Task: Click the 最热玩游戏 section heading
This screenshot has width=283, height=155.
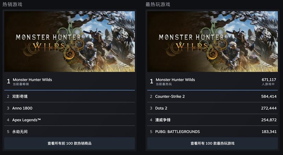Action: tap(158, 4)
